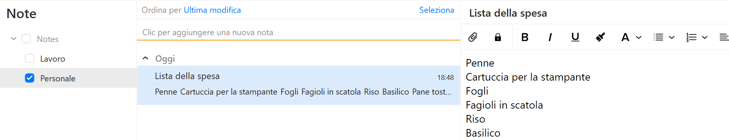Collapse the Notes folder tree

point(14,39)
